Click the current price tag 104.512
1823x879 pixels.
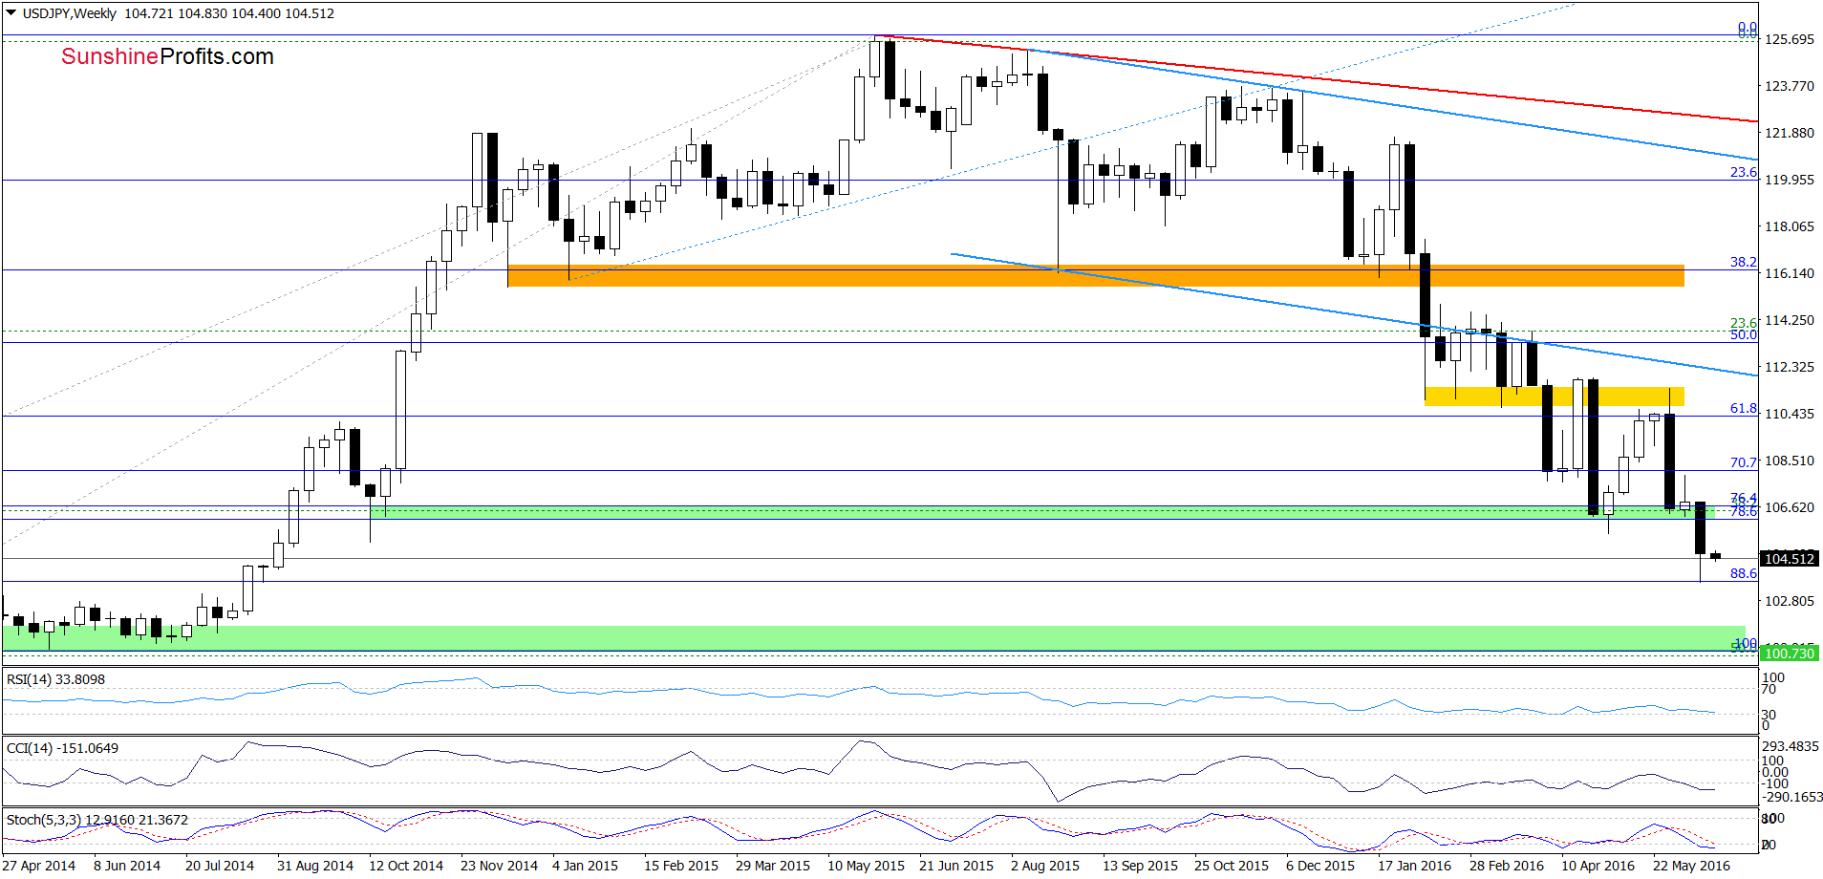tap(1789, 559)
